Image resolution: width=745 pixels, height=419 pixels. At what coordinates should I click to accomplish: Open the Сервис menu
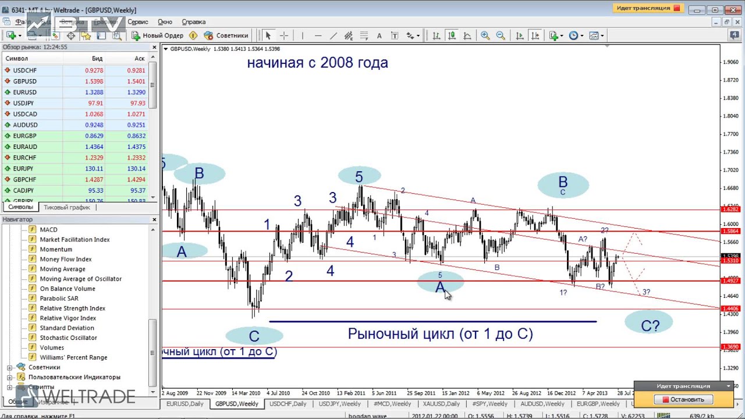[138, 22]
